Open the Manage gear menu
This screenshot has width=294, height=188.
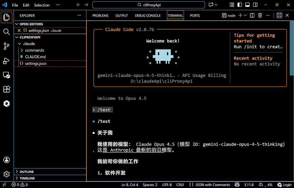point(7,174)
